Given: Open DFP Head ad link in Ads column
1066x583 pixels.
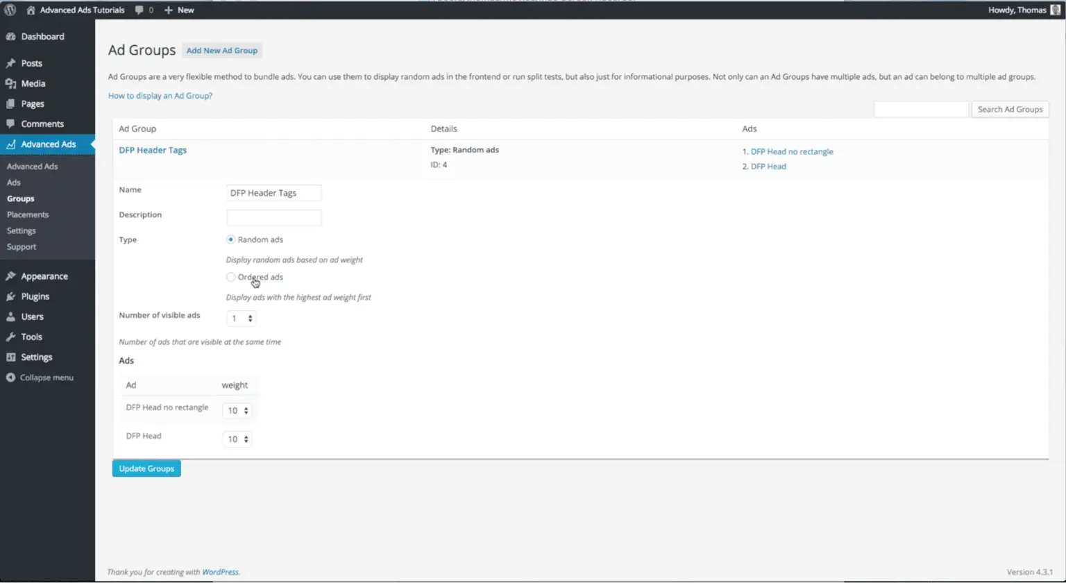Looking at the screenshot, I should pos(768,167).
